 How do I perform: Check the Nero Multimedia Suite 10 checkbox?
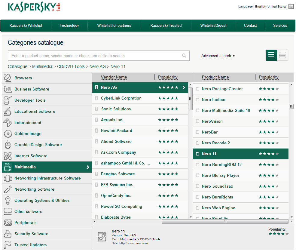coord(198,110)
